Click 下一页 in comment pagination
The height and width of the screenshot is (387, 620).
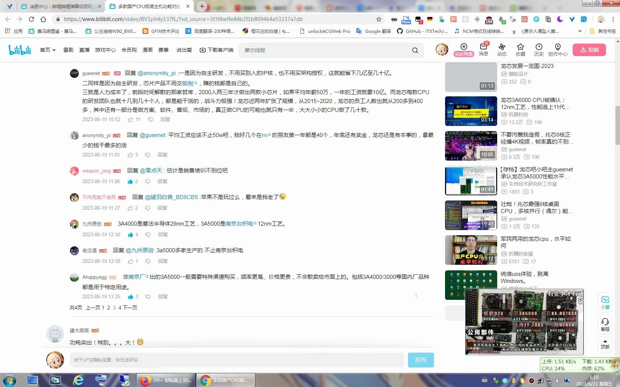[x=130, y=308]
